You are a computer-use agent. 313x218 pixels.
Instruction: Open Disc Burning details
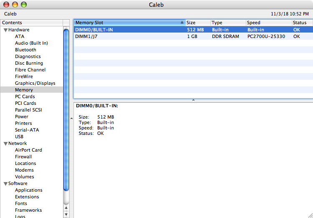(29, 63)
